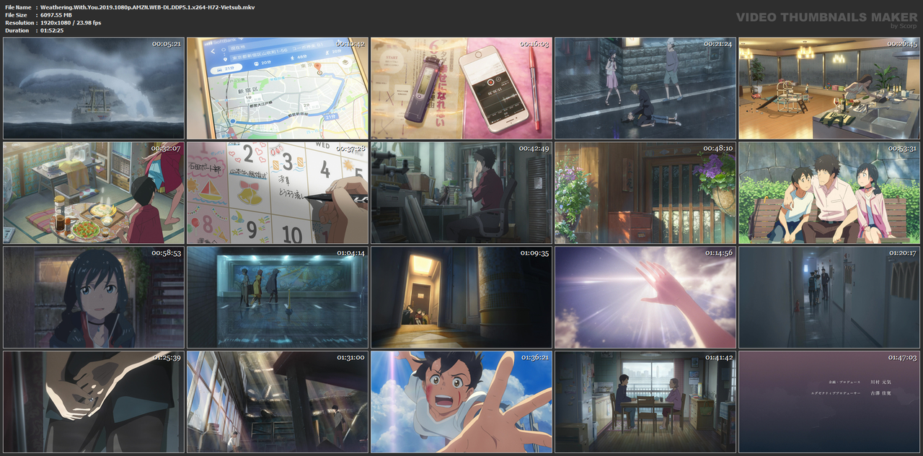923x456 pixels.
Task: Open the sunbeam building thumbnail at 01:31:00
Action: [x=278, y=402]
